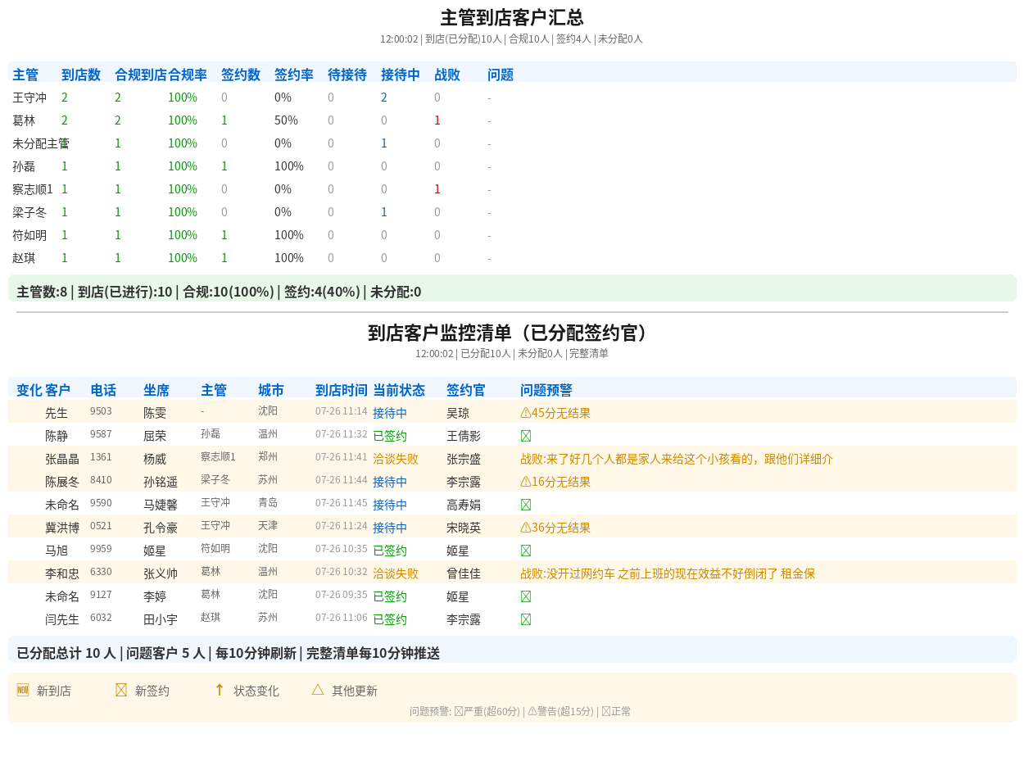The width and height of the screenshot is (1024, 757).
Task: Click the 变化 column header
Action: (x=29, y=390)
